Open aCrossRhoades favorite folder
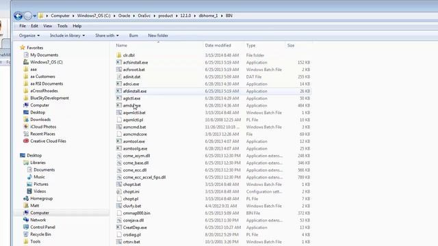 (x=44, y=91)
